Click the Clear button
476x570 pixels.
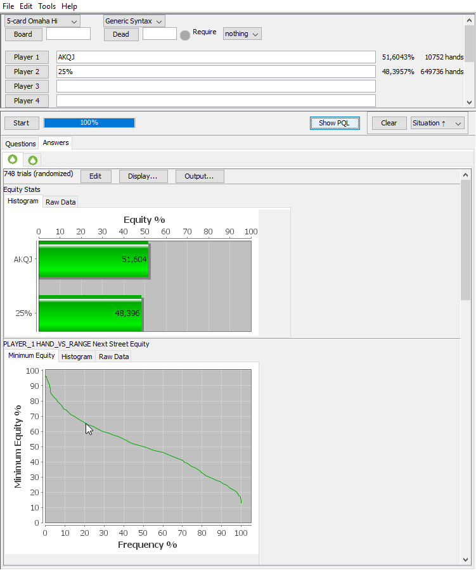point(389,123)
